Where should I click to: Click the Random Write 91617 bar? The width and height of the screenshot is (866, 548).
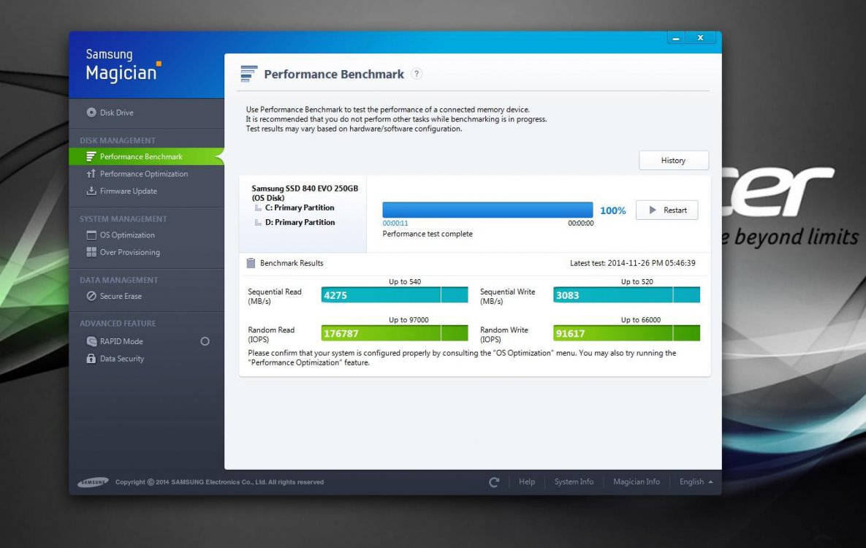click(626, 333)
